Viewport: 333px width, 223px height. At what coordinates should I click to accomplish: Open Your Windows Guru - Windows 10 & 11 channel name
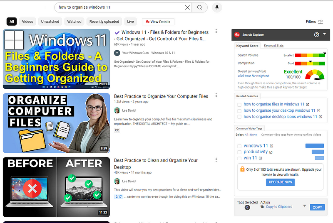coord(149,53)
